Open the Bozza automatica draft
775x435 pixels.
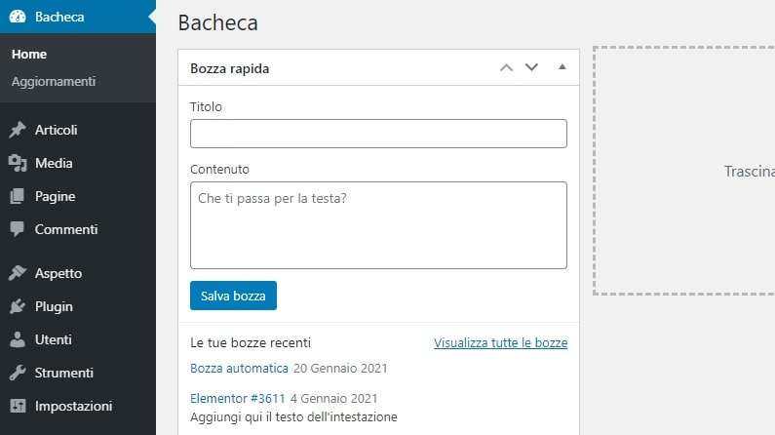click(x=239, y=368)
